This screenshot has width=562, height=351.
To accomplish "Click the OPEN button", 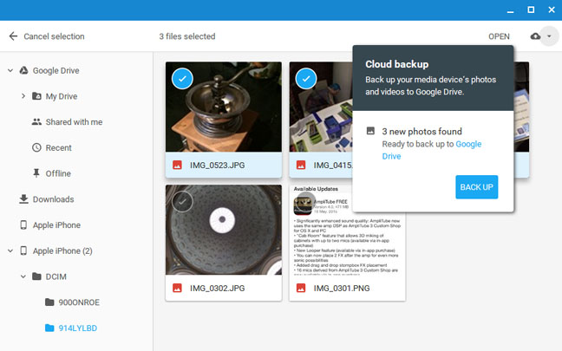I will click(499, 36).
